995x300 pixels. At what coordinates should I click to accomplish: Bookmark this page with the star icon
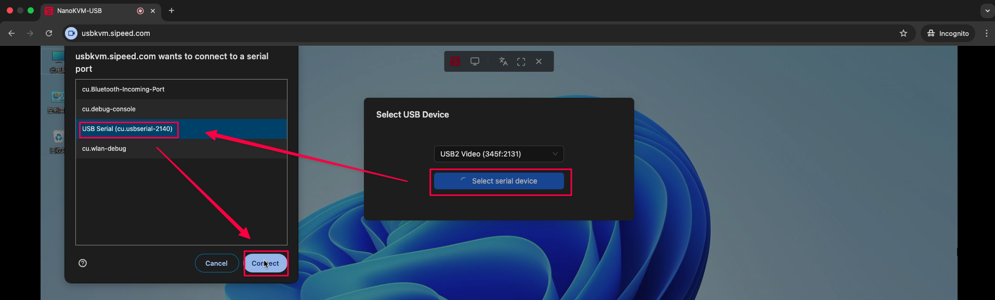904,33
